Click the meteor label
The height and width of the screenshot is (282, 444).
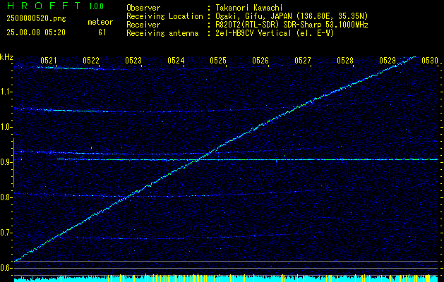(100, 22)
